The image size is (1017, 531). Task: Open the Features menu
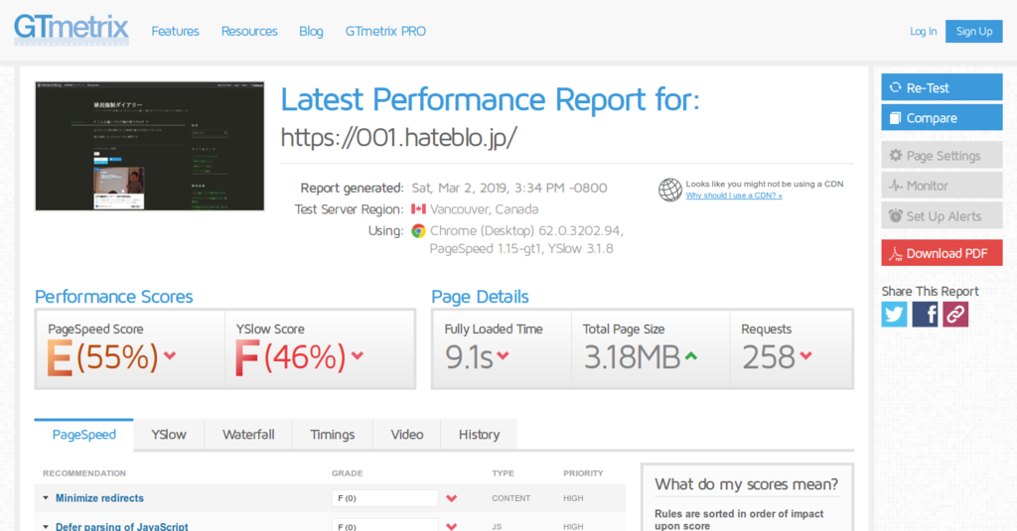(175, 31)
